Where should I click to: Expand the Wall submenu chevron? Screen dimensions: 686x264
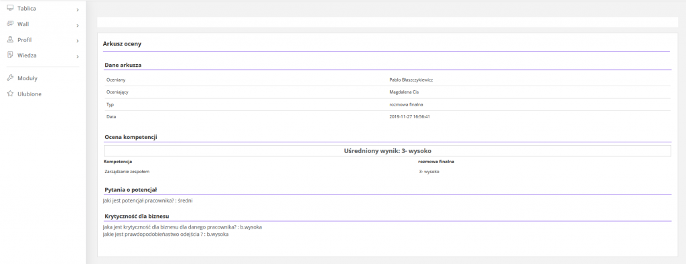point(78,25)
